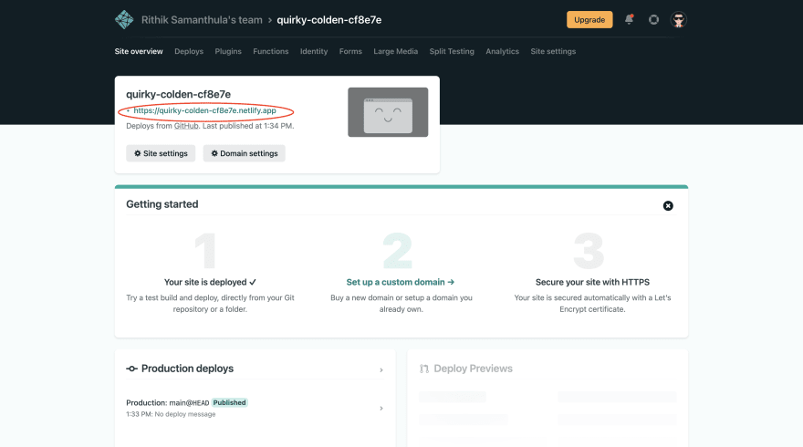Expand Production deploys with the chevron

tap(381, 369)
